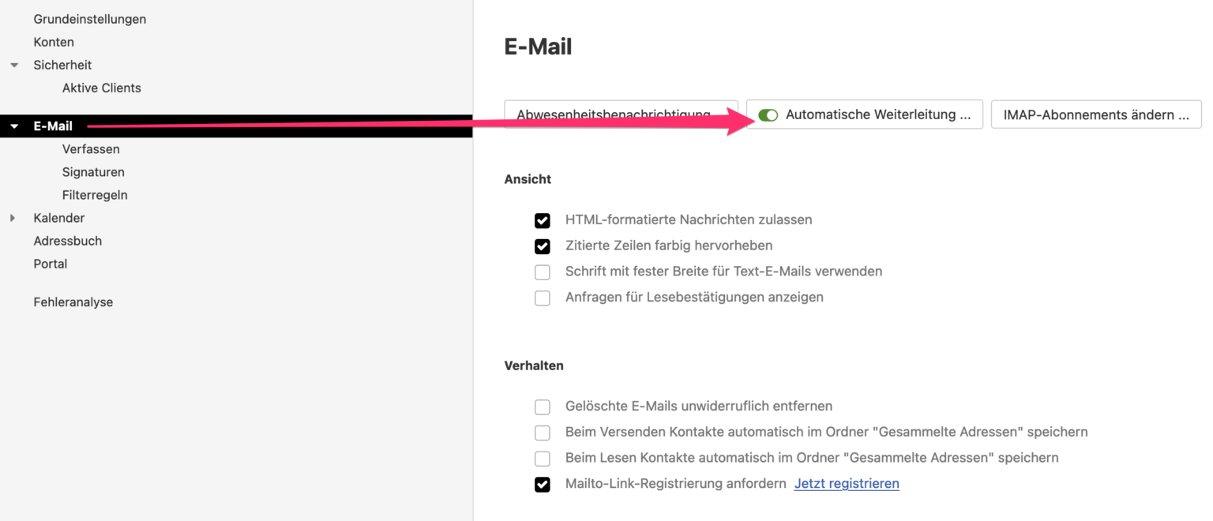1213x521 pixels.
Task: Open Fehleranalyse from the sidebar
Action: 73,302
